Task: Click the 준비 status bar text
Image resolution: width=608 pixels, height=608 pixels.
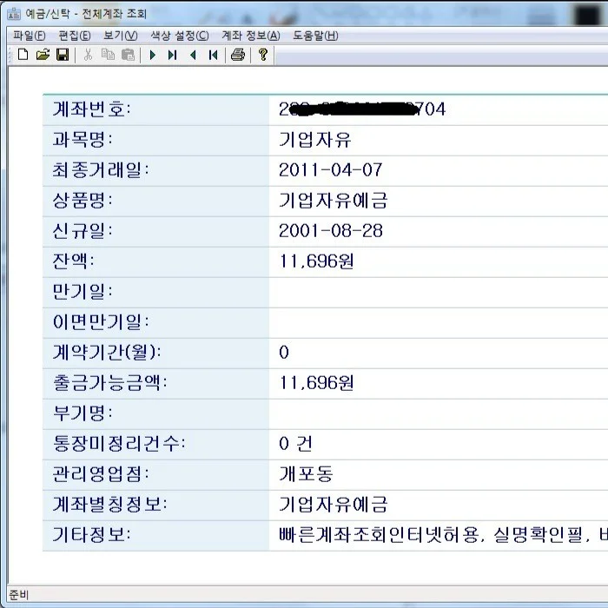Action: coord(18,594)
